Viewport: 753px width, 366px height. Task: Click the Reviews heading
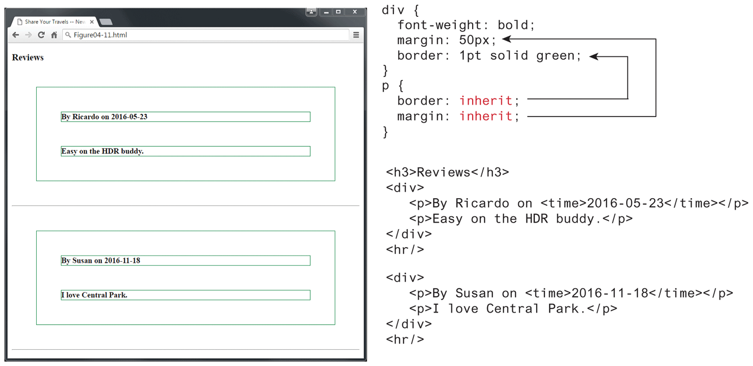(x=28, y=57)
